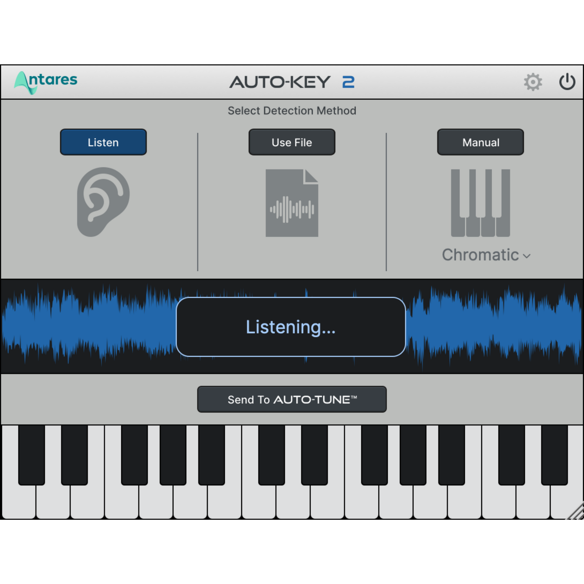The height and width of the screenshot is (584, 584).
Task: Expand the chevron next to Chromatic
Action: pyautogui.click(x=527, y=256)
